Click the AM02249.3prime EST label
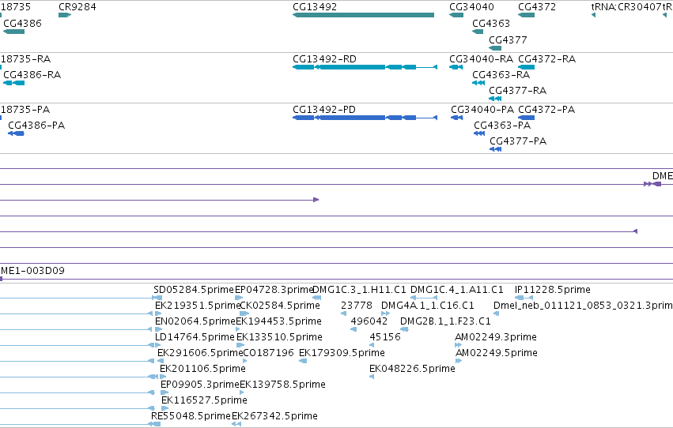Viewport: 673px width, 428px height. (x=496, y=337)
